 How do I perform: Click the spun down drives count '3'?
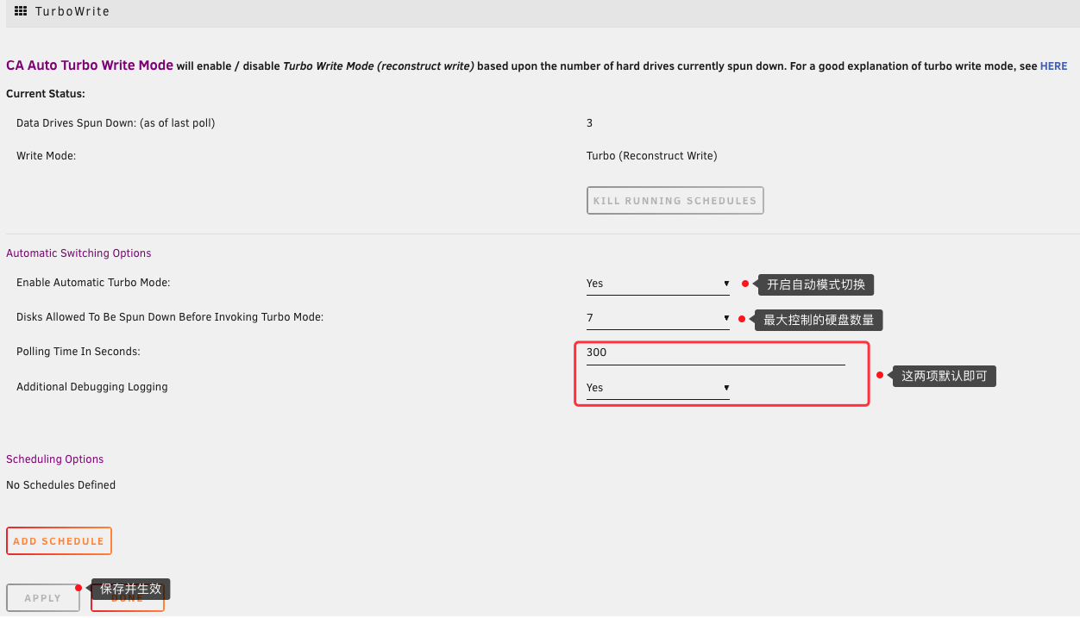coord(590,123)
